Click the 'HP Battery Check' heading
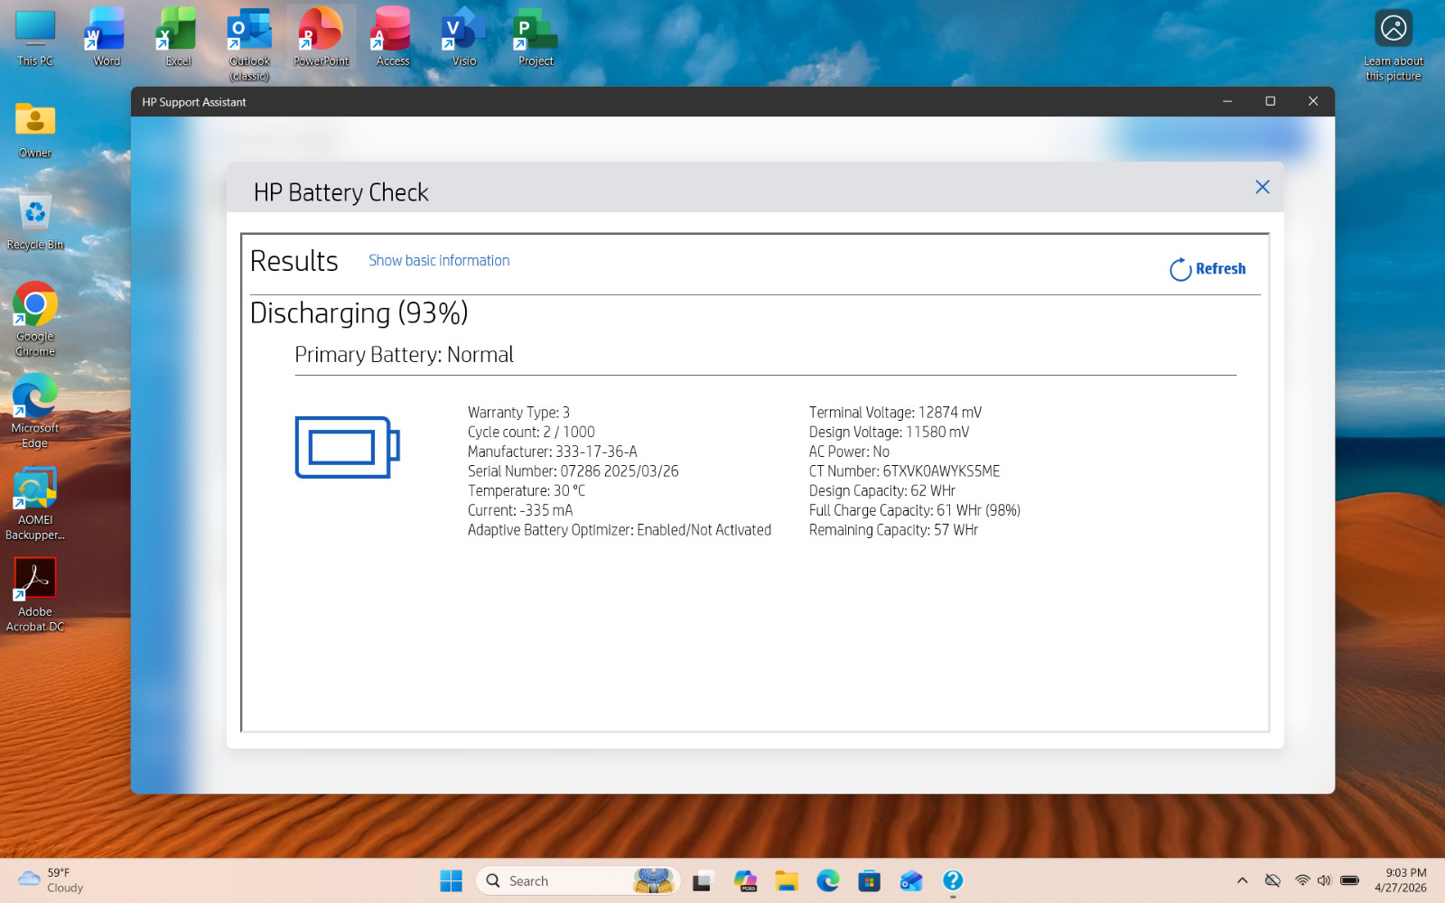1445x903 pixels. [x=341, y=192]
